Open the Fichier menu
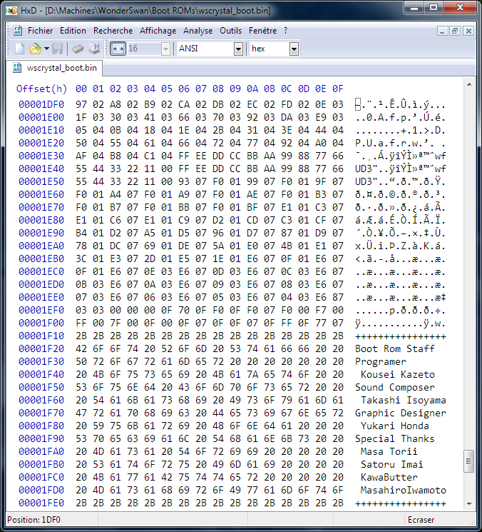Viewport: 482px width, 532px height. pyautogui.click(x=40, y=31)
